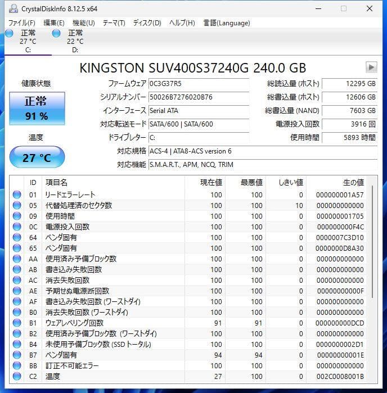
Task: Go to next disk with arrow button
Action: point(371,67)
